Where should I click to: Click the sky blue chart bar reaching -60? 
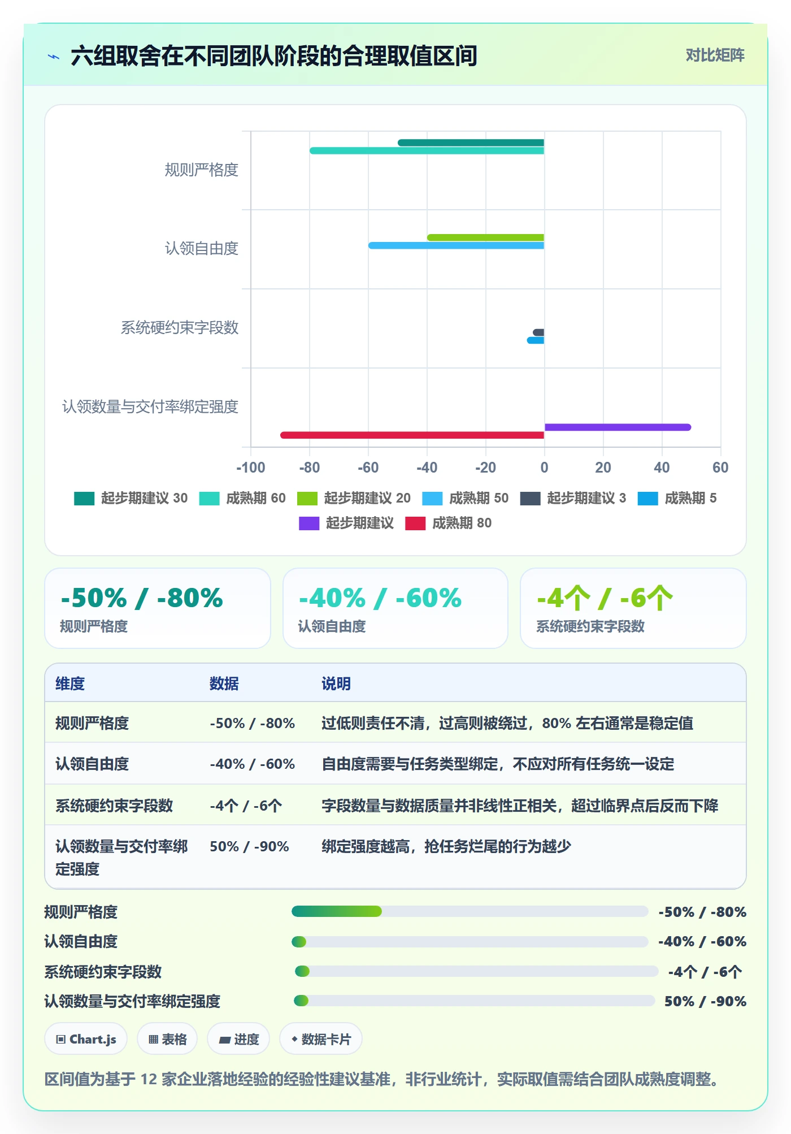click(456, 245)
